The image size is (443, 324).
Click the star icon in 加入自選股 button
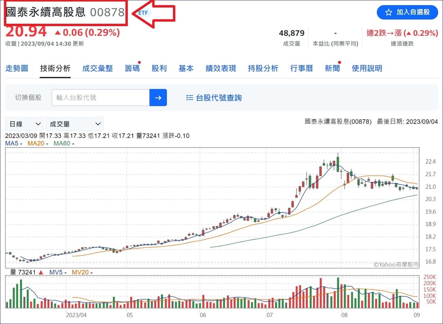coord(389,13)
